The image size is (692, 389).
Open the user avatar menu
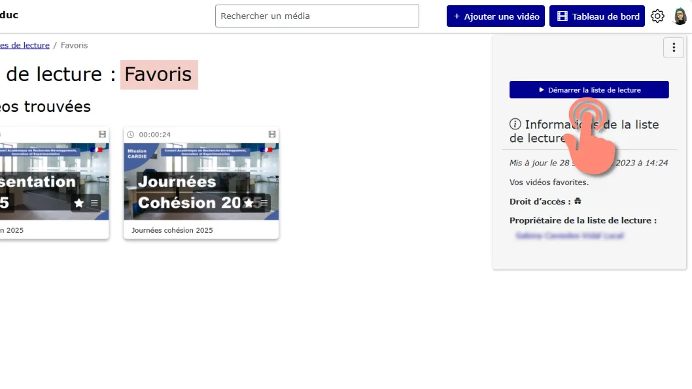point(680,16)
